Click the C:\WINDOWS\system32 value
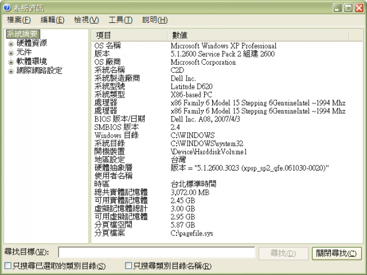This screenshot has width=367, height=275. (x=207, y=143)
